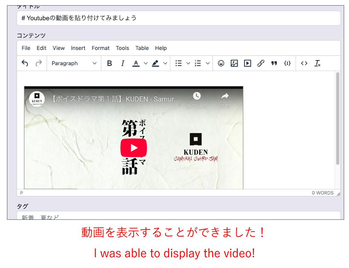Toggle Bold formatting
This screenshot has width=349, height=268.
109,63
